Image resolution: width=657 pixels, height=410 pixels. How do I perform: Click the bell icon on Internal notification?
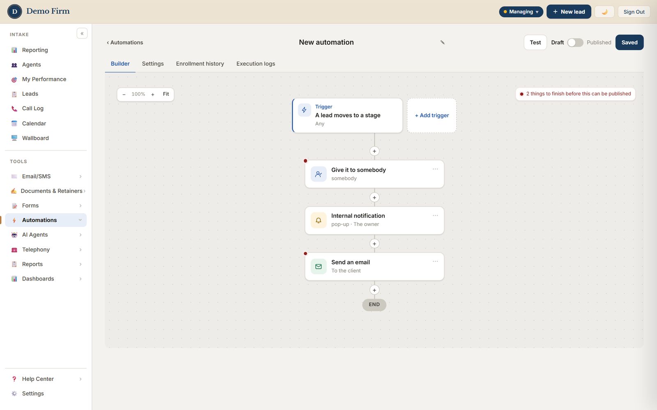coord(319,221)
